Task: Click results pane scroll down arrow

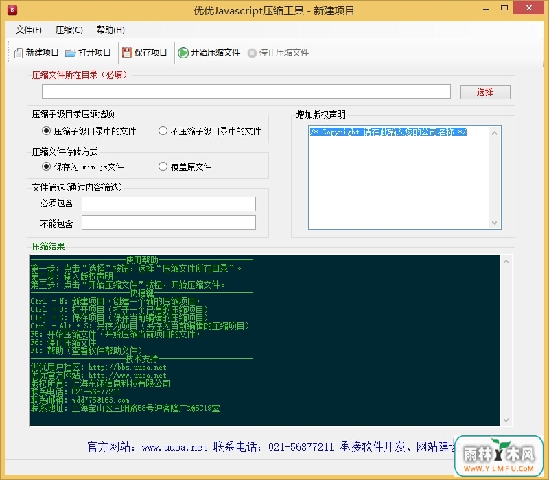Action: (x=506, y=420)
